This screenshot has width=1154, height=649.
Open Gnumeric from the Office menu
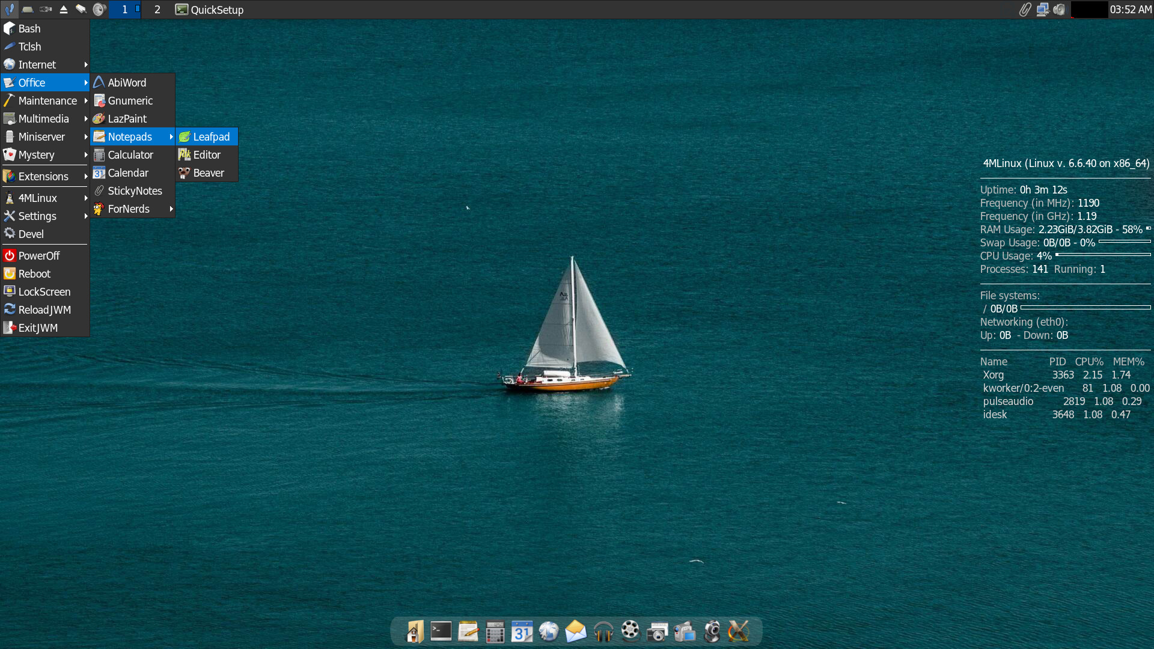pos(130,100)
